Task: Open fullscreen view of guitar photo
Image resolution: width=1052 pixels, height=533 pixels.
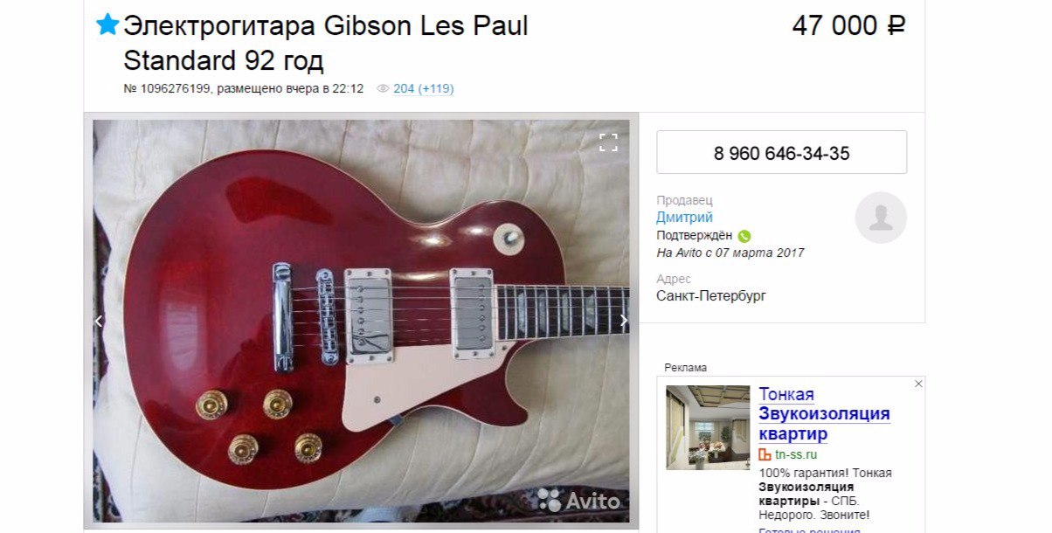Action: coord(608,142)
